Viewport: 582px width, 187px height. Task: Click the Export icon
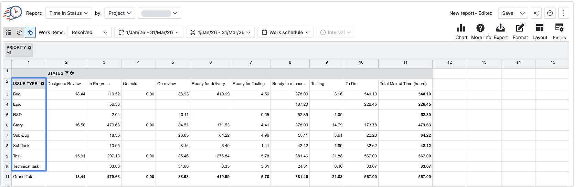coord(500,28)
